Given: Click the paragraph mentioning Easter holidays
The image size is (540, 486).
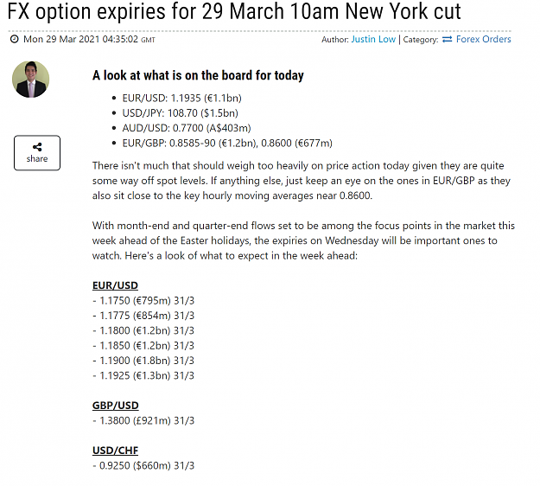Looking at the screenshot, I should [x=303, y=240].
